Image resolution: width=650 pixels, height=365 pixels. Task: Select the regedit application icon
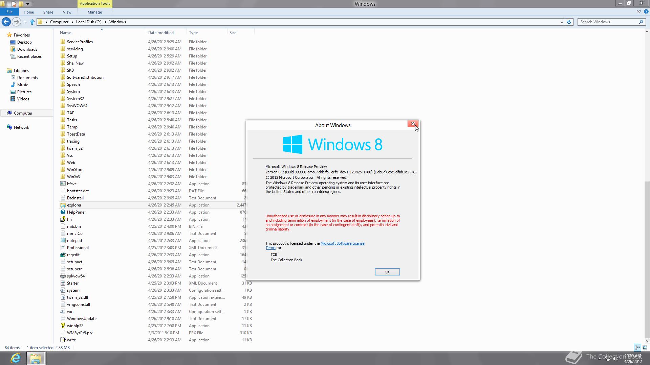63,255
